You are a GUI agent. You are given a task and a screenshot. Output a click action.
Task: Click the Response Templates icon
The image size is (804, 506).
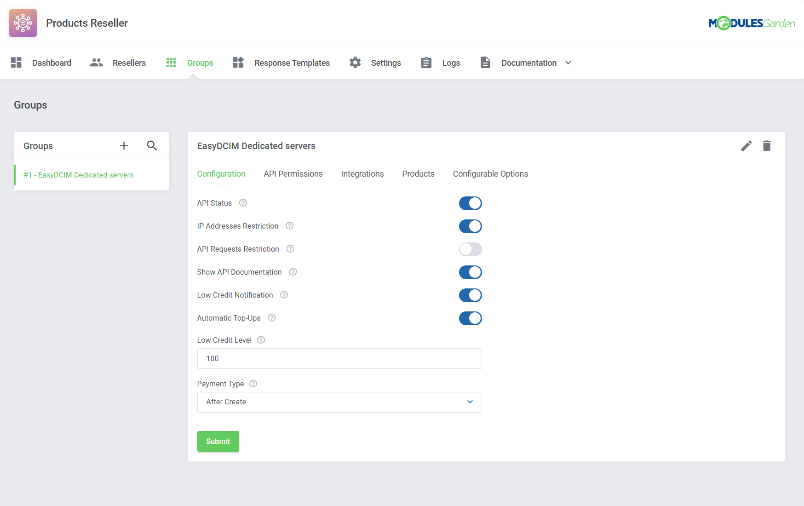click(238, 63)
